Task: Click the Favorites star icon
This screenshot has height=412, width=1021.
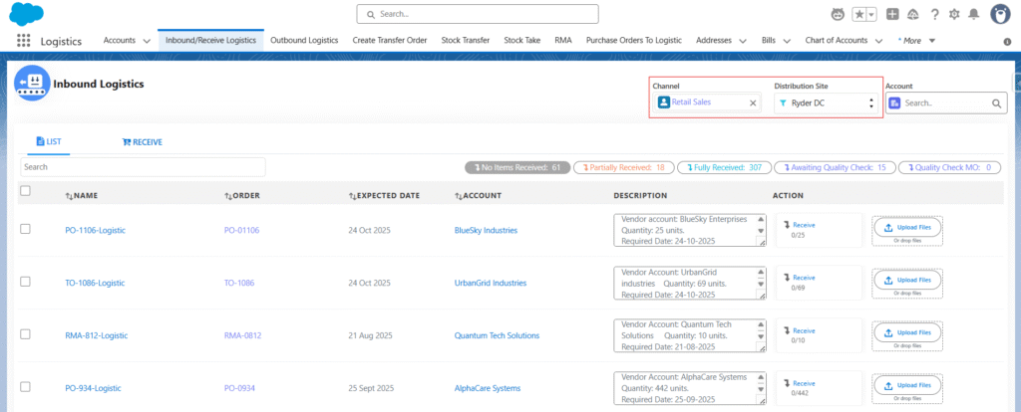Action: pos(860,14)
